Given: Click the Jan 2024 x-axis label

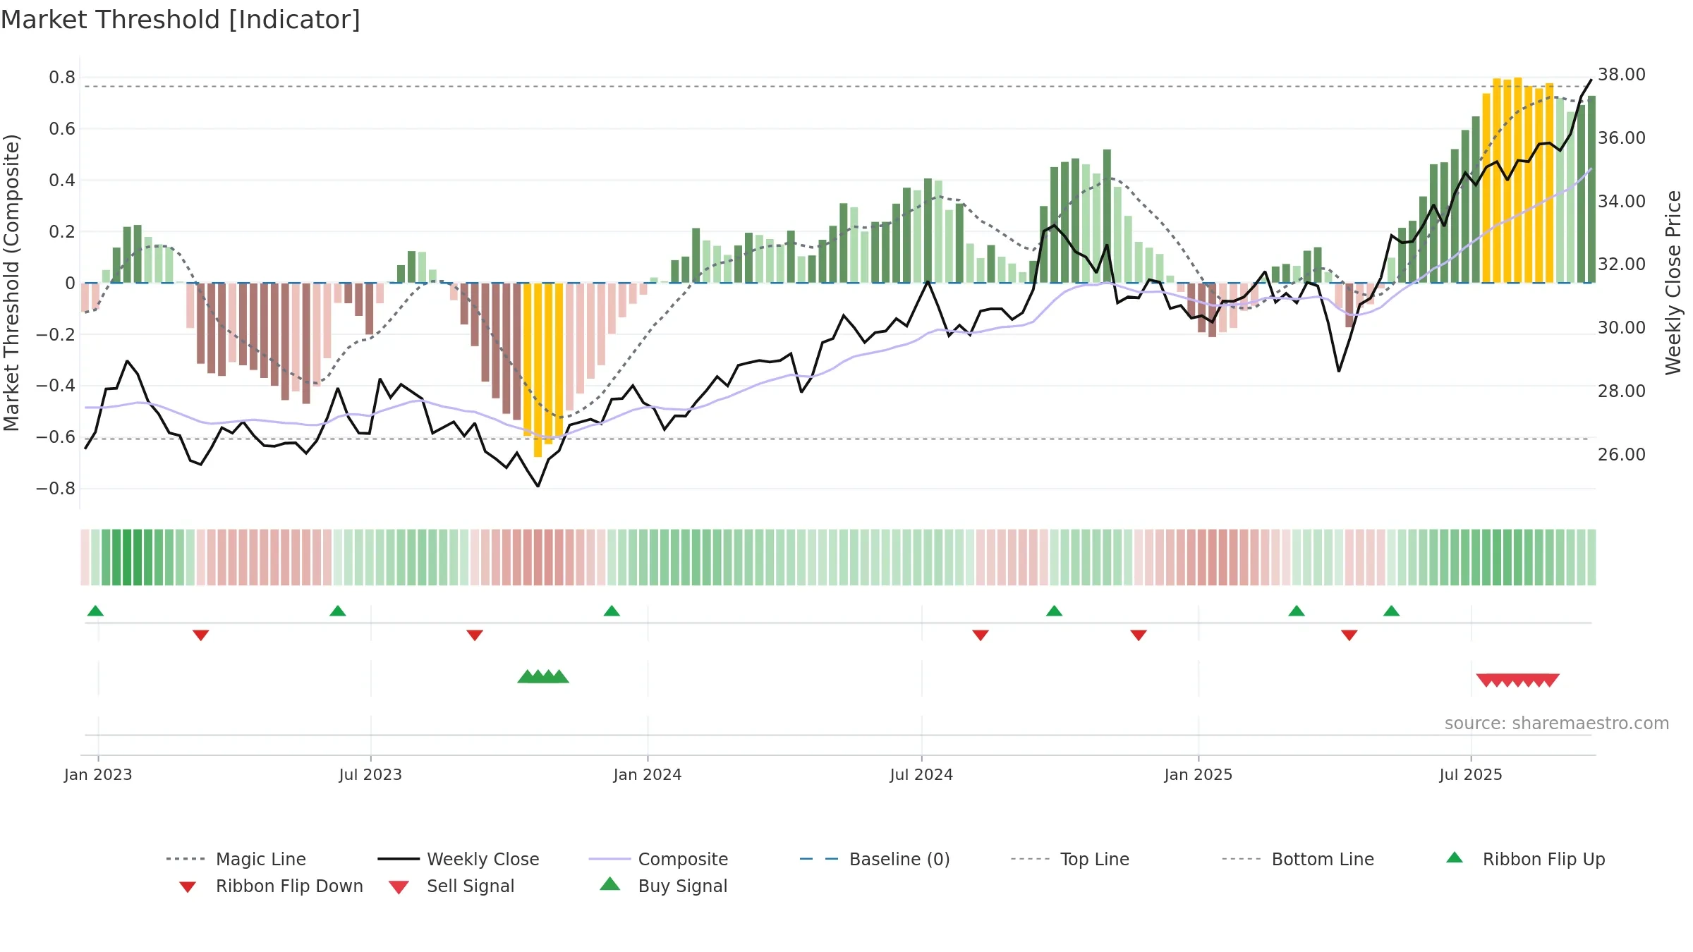Looking at the screenshot, I should tap(648, 774).
